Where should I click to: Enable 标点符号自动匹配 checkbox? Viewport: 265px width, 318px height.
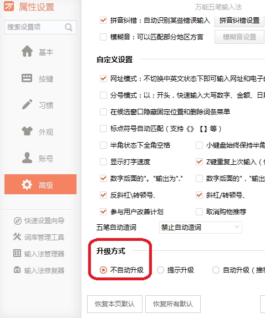pyautogui.click(x=103, y=129)
